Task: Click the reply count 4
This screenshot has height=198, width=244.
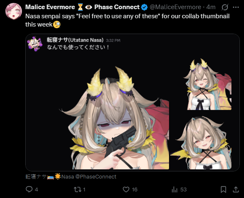Action: pyautogui.click(x=36, y=190)
